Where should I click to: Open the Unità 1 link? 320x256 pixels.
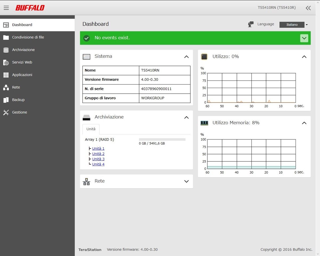coord(98,149)
